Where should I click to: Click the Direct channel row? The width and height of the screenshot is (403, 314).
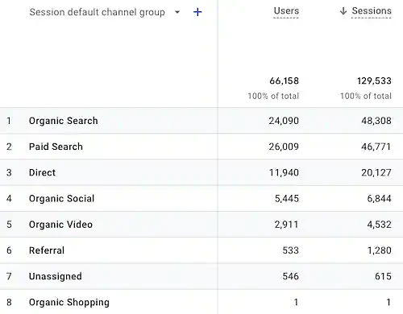(201, 172)
